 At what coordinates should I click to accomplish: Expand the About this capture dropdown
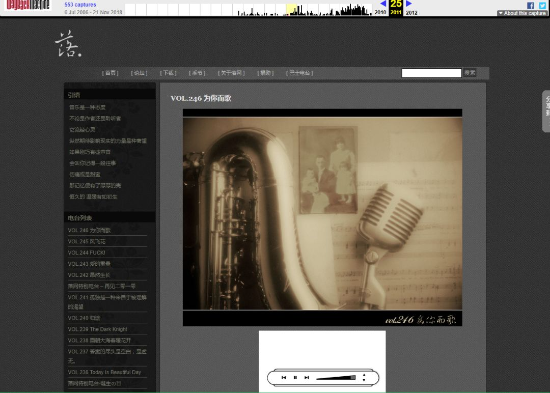click(522, 13)
